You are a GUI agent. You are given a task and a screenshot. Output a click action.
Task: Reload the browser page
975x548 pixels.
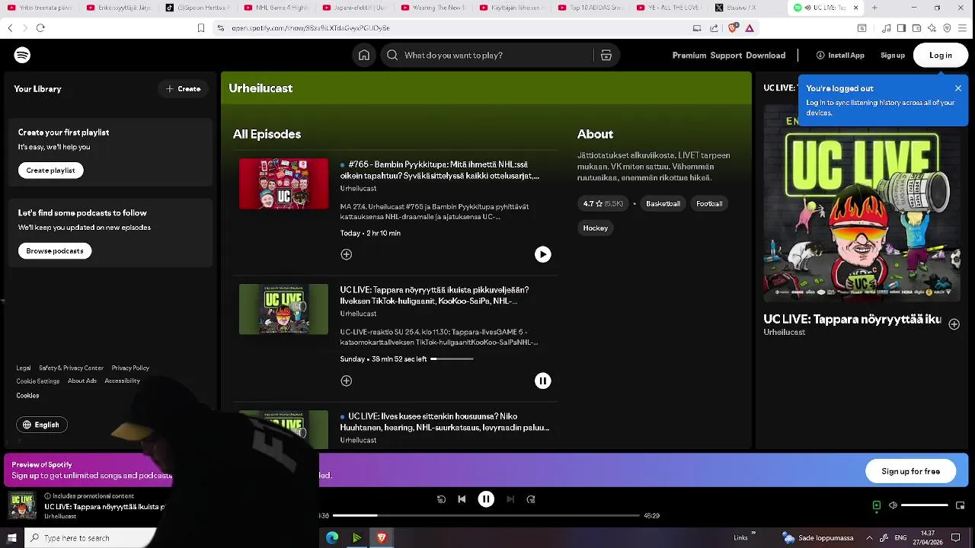(40, 28)
